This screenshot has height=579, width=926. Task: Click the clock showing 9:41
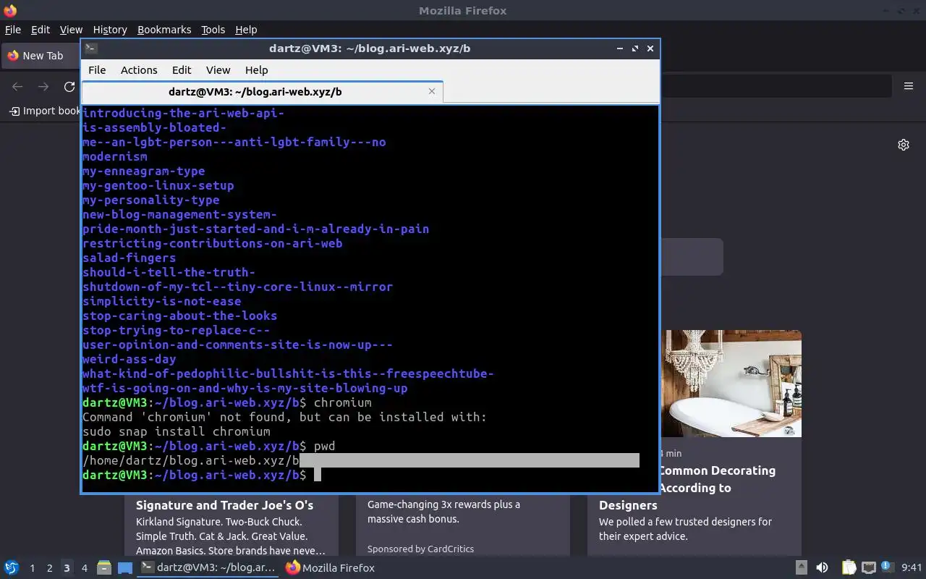click(x=912, y=568)
